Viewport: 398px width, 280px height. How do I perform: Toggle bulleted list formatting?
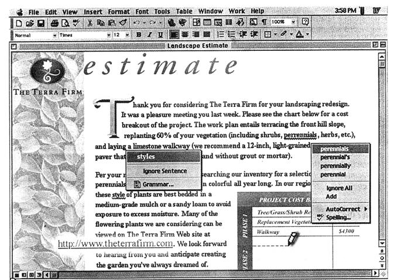tap(232, 34)
